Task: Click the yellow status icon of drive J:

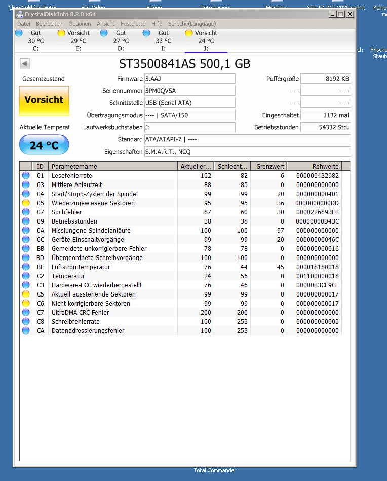Action: point(189,33)
